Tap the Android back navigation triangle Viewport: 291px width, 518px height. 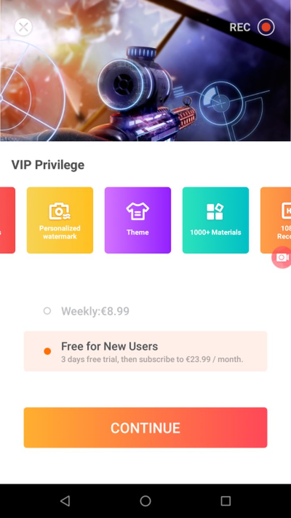[x=65, y=501]
